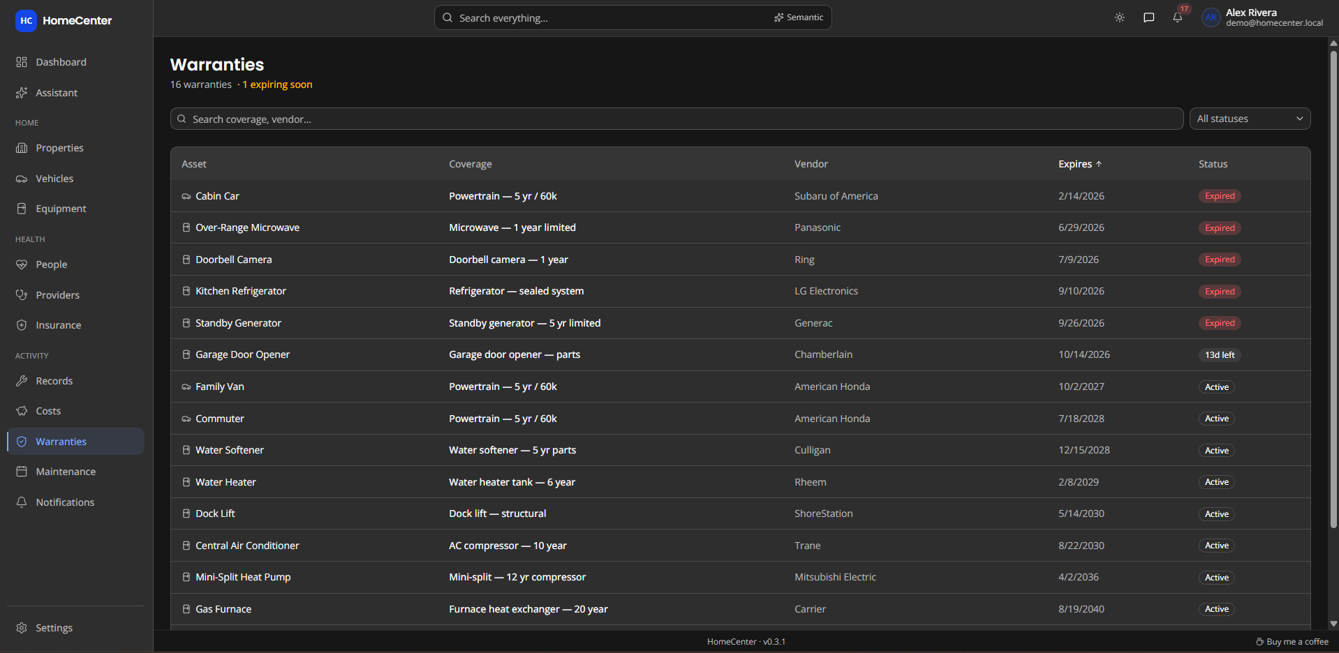Image resolution: width=1339 pixels, height=653 pixels.
Task: Click the Search everything field
Action: tap(633, 17)
